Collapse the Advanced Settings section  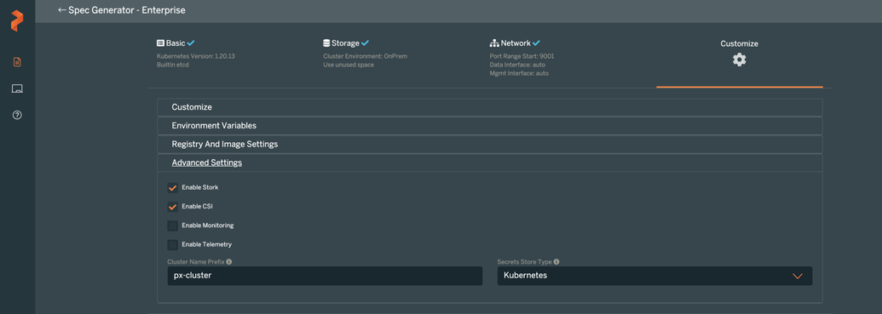[489, 163]
